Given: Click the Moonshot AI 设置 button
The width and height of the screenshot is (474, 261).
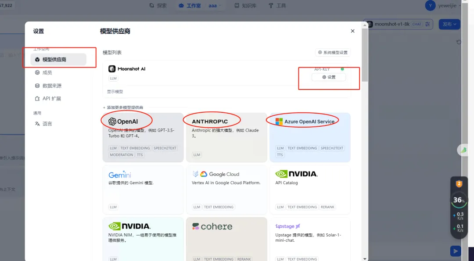Looking at the screenshot, I should pyautogui.click(x=329, y=77).
